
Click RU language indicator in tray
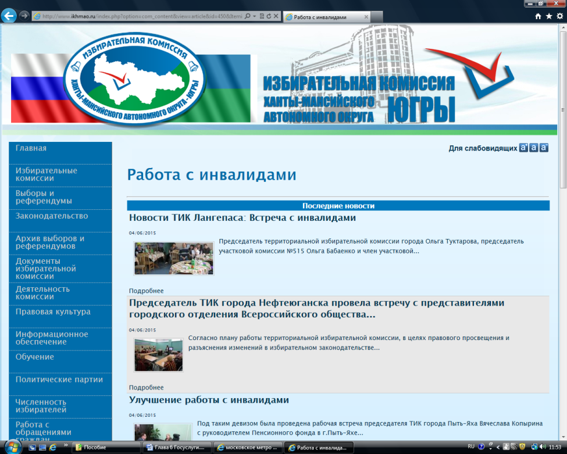[x=471, y=446]
